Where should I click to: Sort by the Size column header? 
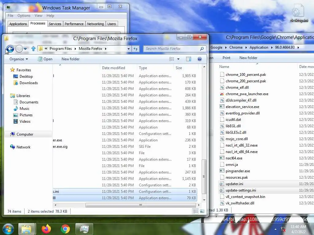tap(186, 68)
